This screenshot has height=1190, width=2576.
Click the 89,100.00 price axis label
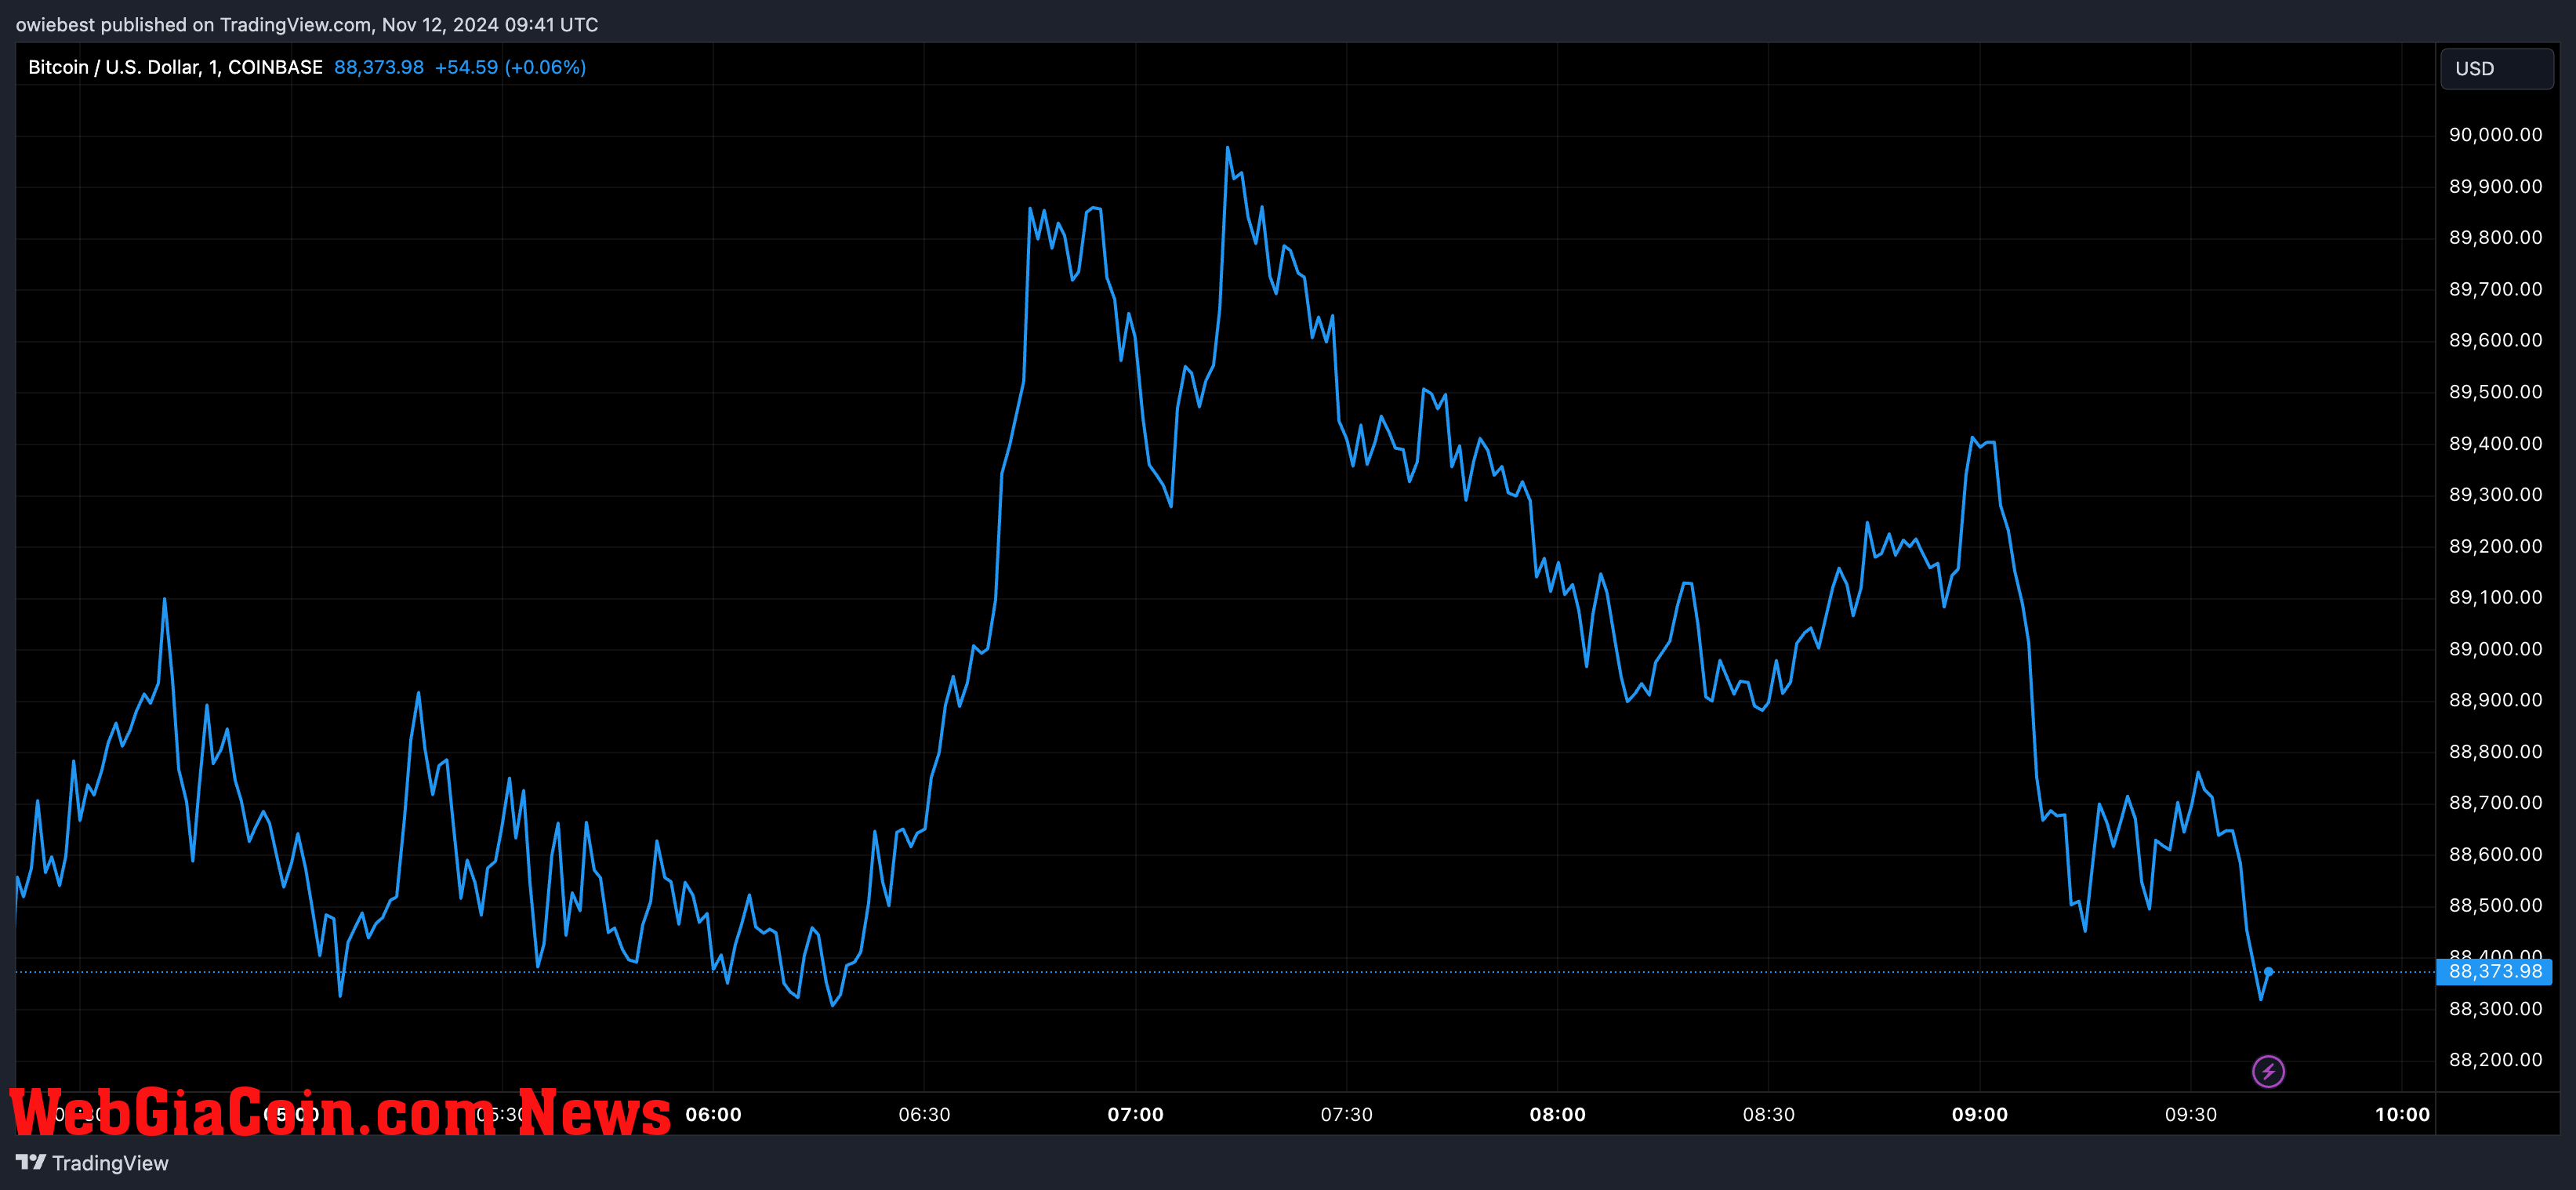[x=2495, y=598]
